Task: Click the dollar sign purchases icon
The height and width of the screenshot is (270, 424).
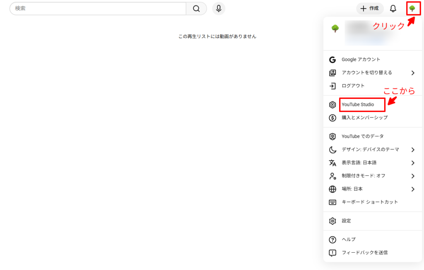Action: point(332,118)
